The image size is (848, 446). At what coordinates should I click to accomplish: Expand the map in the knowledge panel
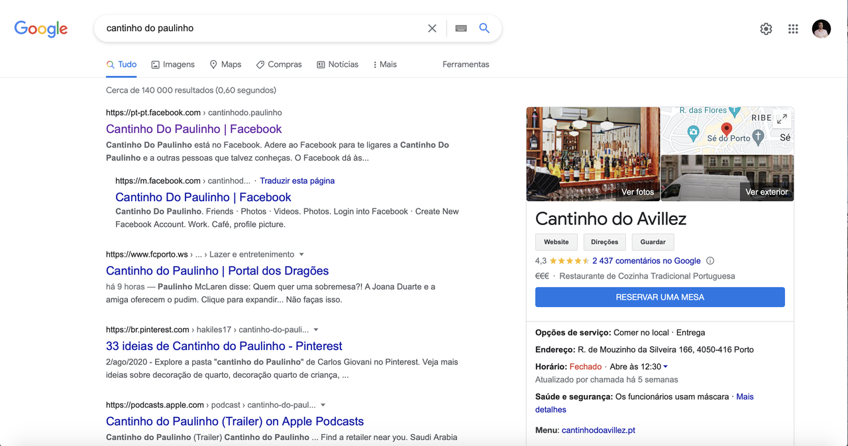[x=782, y=119]
